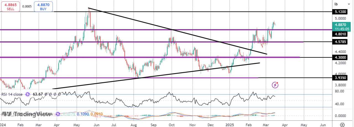Click the 2025 label on time axis
Viewport: 354px width, 127px height.
point(230,124)
